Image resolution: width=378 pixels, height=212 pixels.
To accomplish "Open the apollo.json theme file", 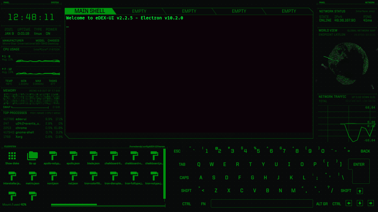I will (73, 156).
